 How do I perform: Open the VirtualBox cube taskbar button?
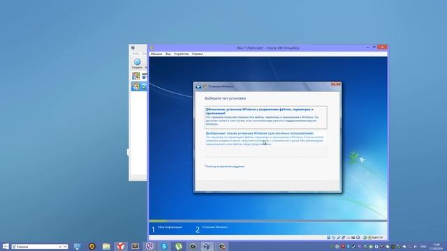click(207, 246)
